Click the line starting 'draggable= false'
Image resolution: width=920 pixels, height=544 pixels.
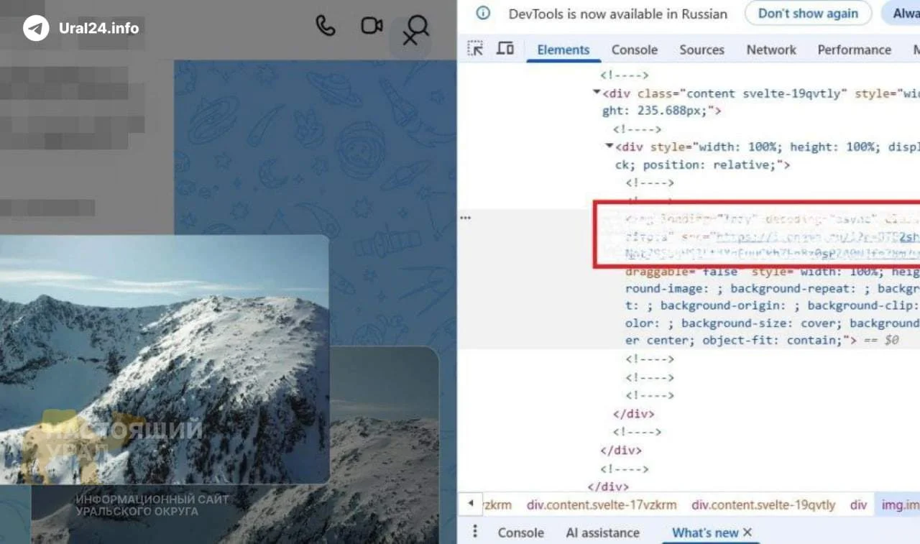pos(772,272)
